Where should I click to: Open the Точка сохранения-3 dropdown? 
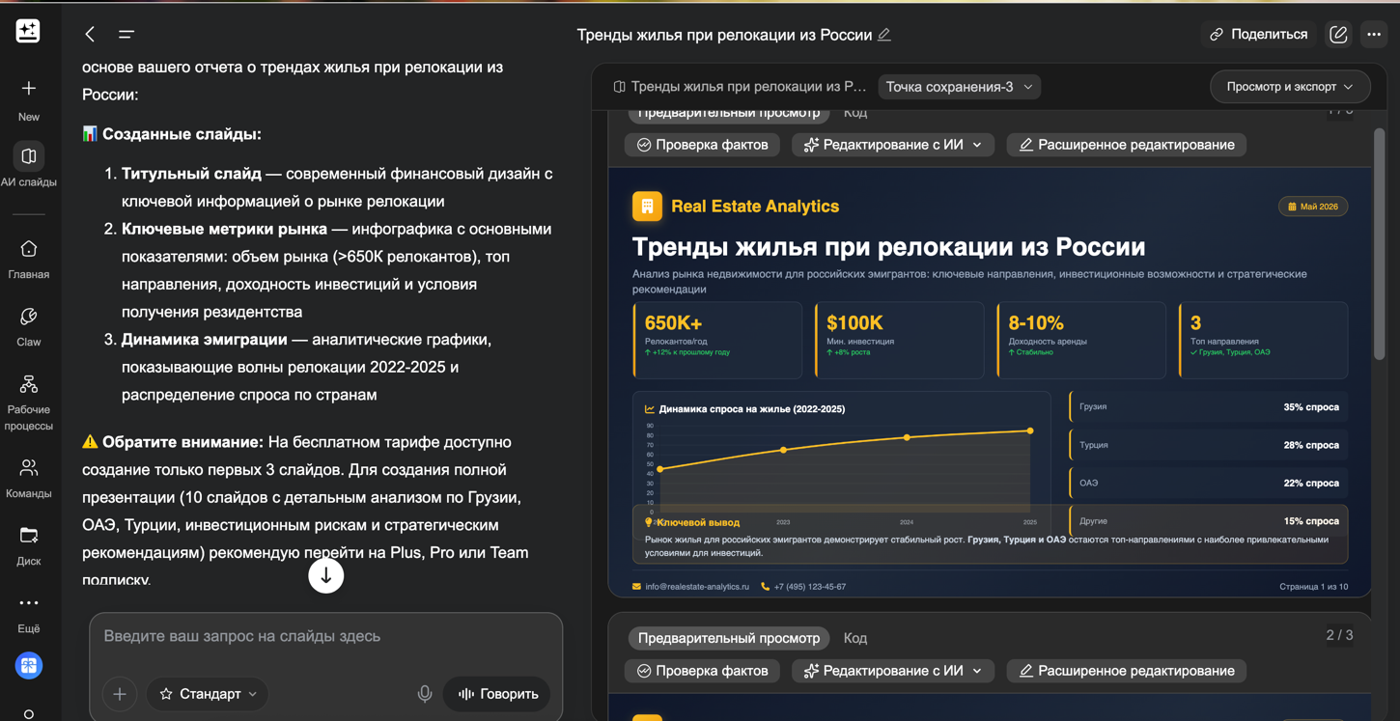click(959, 87)
